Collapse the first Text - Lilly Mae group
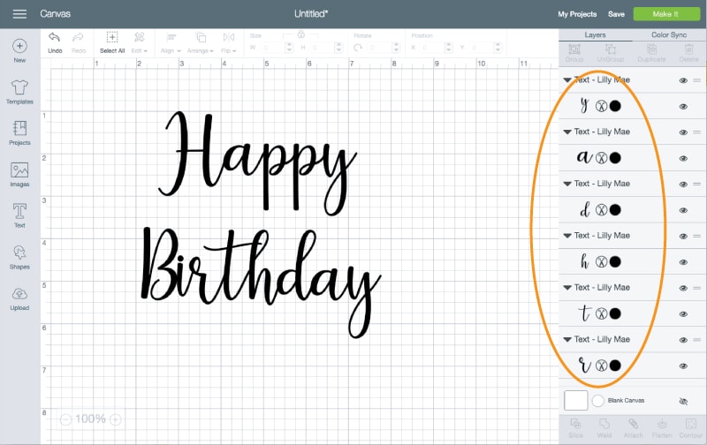707x445 pixels. point(567,80)
